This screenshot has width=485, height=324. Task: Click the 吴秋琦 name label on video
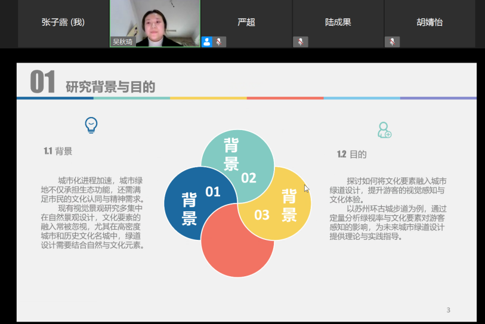[x=123, y=42]
